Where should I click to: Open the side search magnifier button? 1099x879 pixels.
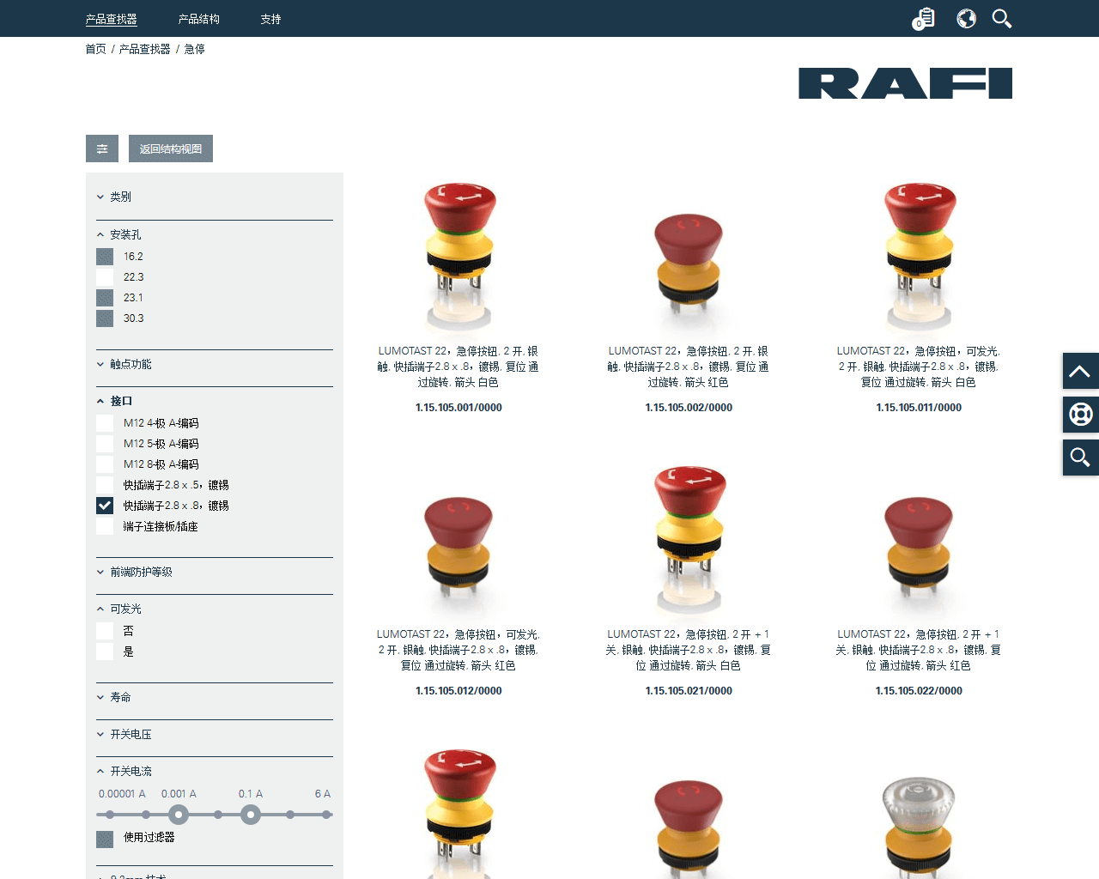tap(1080, 458)
